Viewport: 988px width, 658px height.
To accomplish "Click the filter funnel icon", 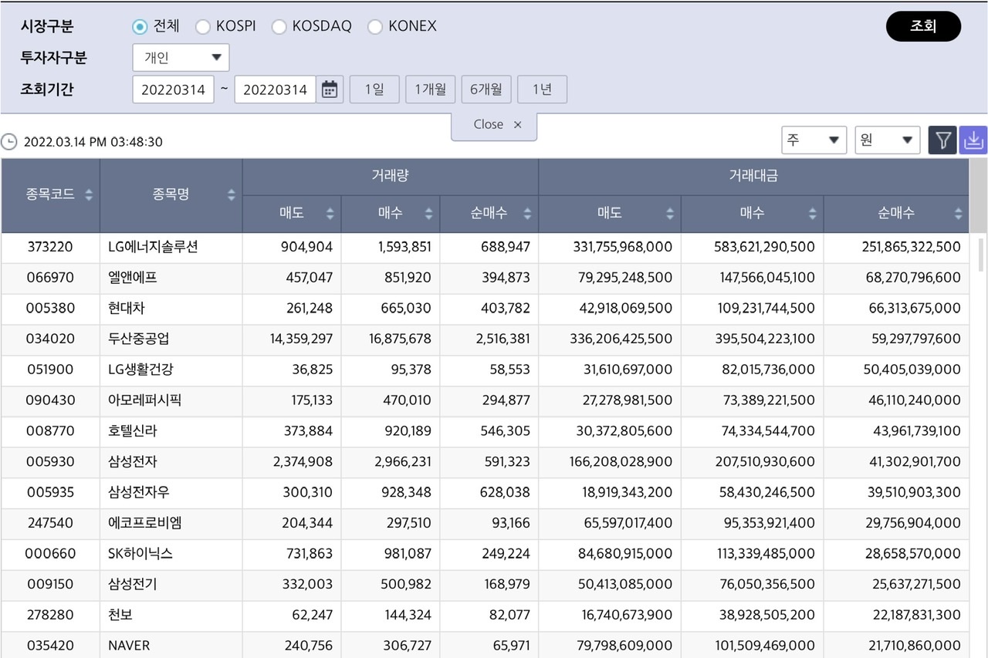I will [942, 140].
